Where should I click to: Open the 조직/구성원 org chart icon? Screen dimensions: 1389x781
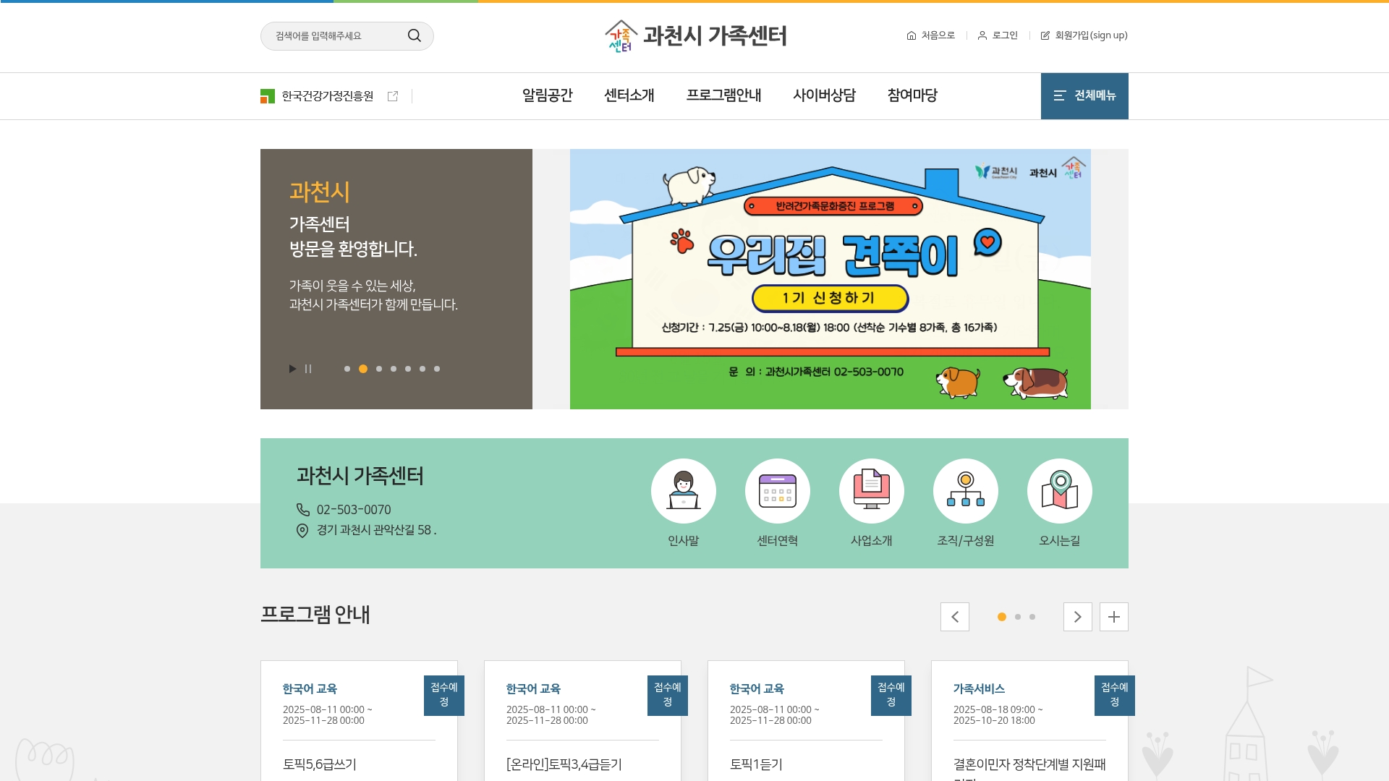click(x=966, y=491)
